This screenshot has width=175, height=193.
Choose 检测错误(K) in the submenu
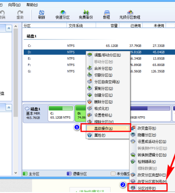pos(153,161)
